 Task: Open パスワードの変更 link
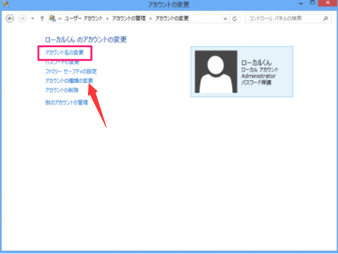[62, 62]
